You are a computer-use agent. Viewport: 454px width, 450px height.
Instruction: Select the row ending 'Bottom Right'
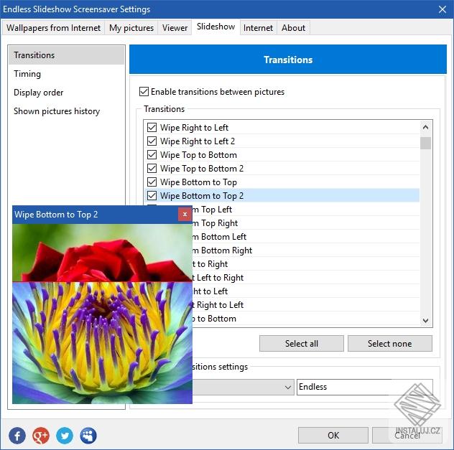(306, 250)
